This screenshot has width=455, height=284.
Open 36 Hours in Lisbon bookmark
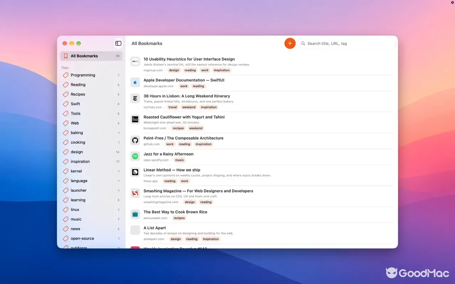(x=187, y=96)
